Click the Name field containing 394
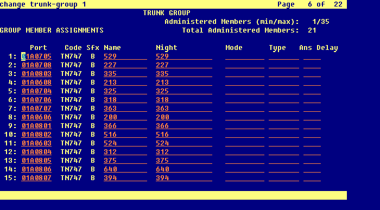Viewport: 380px width, 210px height. coord(125,178)
